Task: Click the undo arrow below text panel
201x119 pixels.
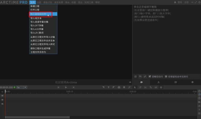Action: 140,76
